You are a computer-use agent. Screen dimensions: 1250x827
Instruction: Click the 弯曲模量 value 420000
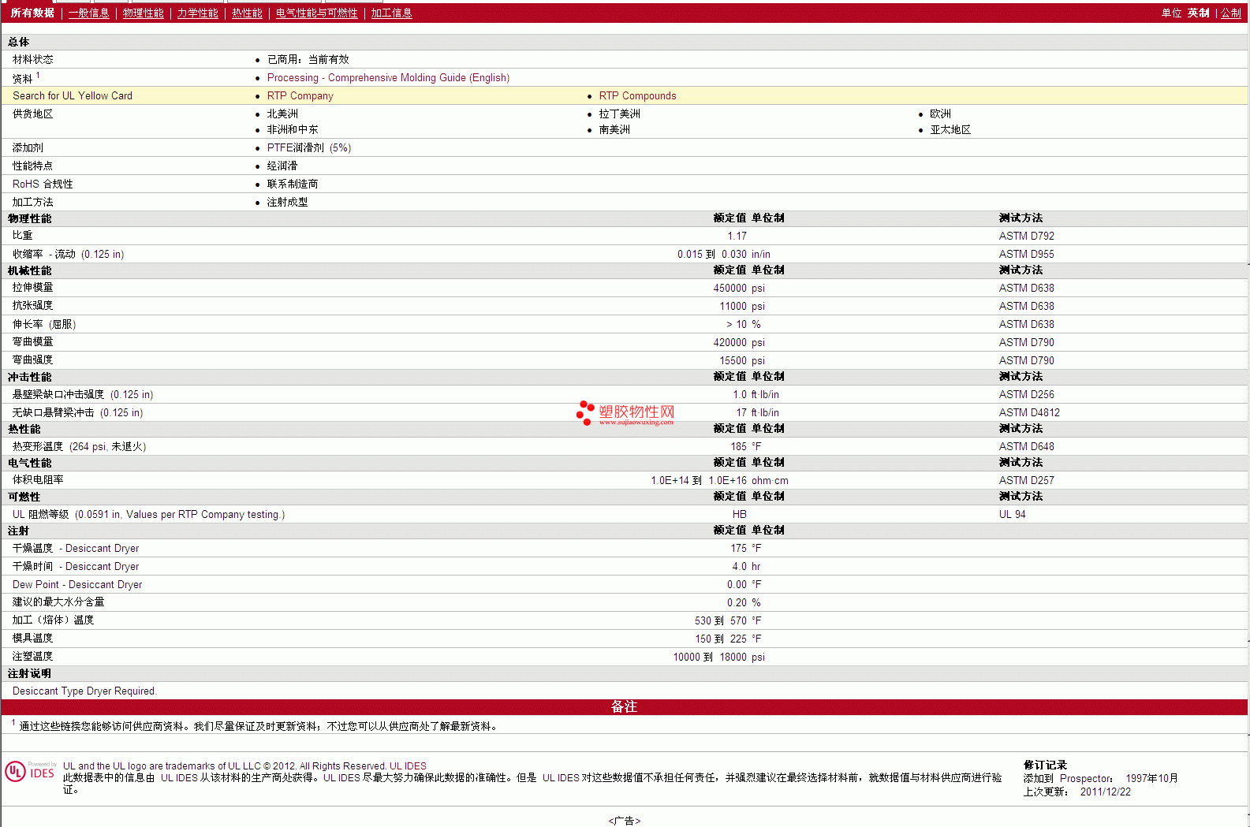click(x=729, y=342)
